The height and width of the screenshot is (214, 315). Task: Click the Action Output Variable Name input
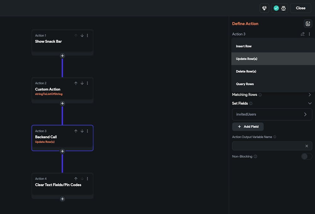(268, 146)
